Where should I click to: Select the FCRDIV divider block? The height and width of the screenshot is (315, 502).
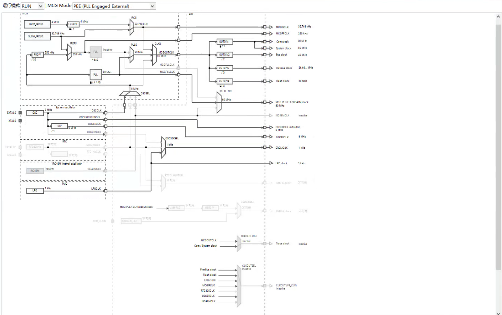pos(73,24)
